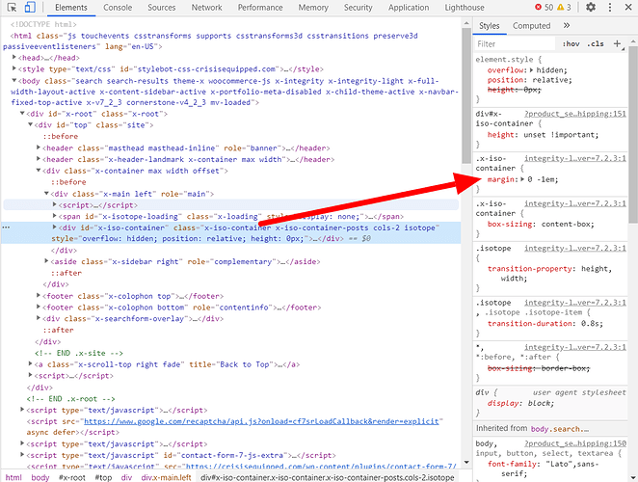The height and width of the screenshot is (482, 638).
Task: Toggle the :hov element state button
Action: (x=572, y=43)
